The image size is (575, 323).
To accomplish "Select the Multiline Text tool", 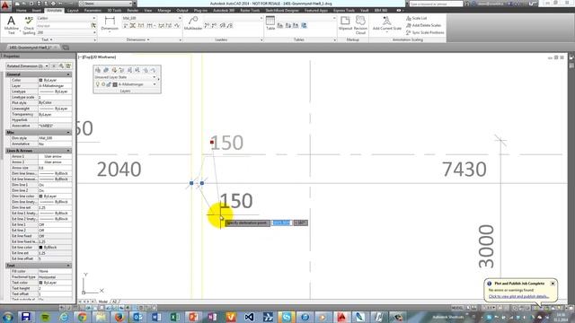I will [x=11, y=25].
